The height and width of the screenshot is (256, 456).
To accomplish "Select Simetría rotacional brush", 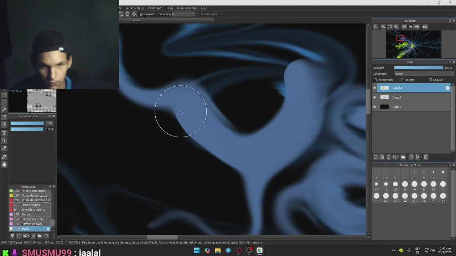I will 30,210.
